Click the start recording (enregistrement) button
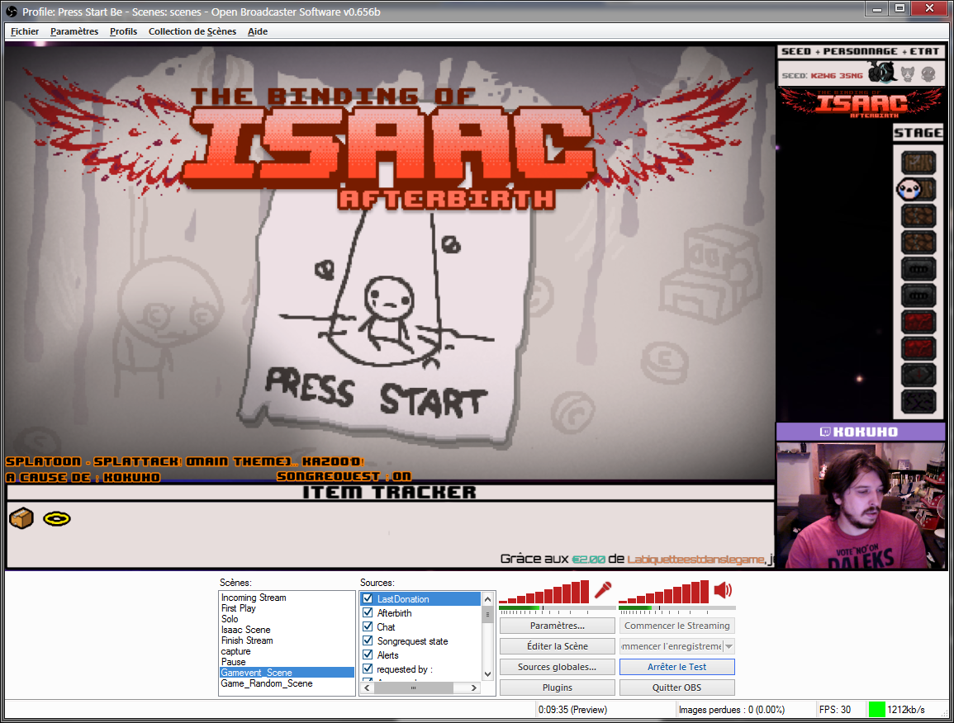 tap(672, 646)
